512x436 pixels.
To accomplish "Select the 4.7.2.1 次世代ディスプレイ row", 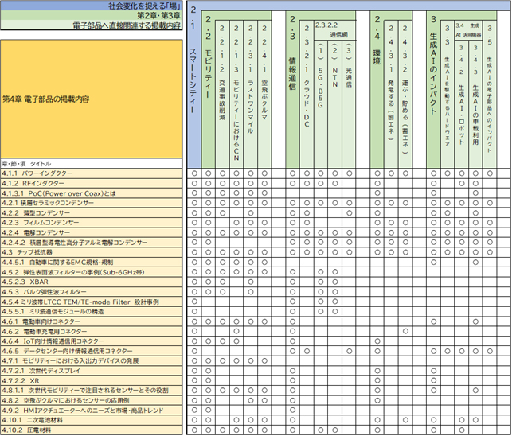I will point(91,371).
